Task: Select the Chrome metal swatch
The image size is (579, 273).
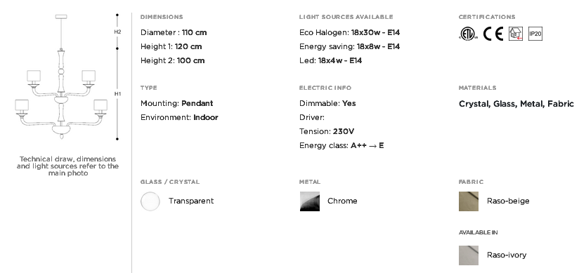Action: pos(309,201)
